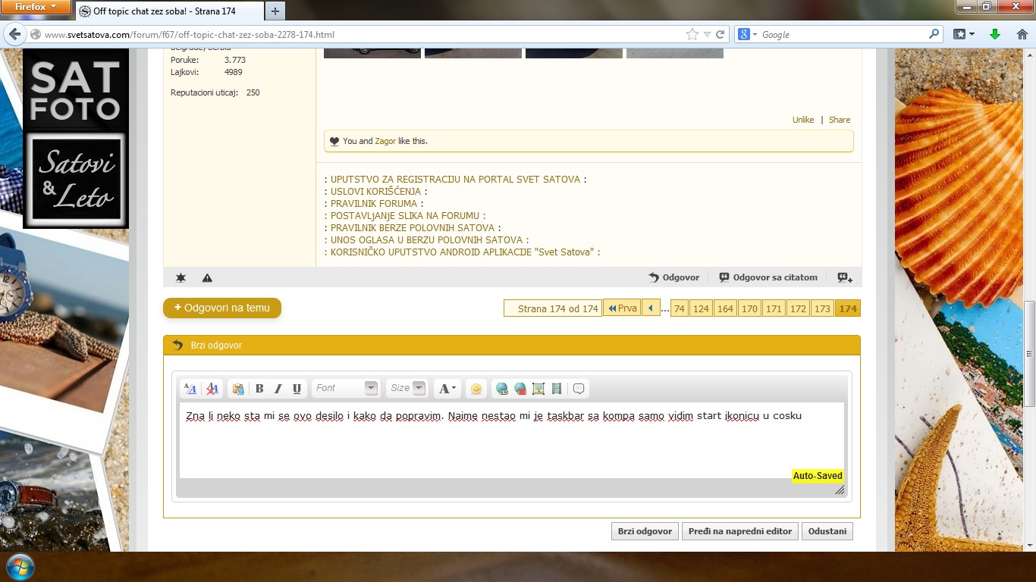Click the remove link icon
The image size is (1036, 582).
point(520,389)
